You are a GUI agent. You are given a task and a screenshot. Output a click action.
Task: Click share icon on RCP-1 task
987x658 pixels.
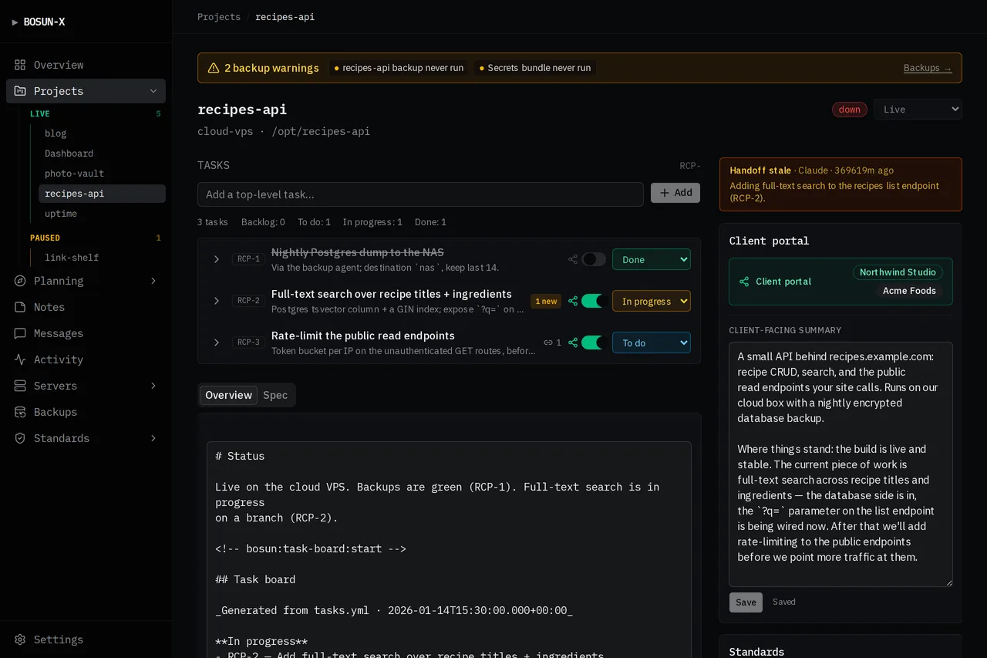click(x=573, y=259)
